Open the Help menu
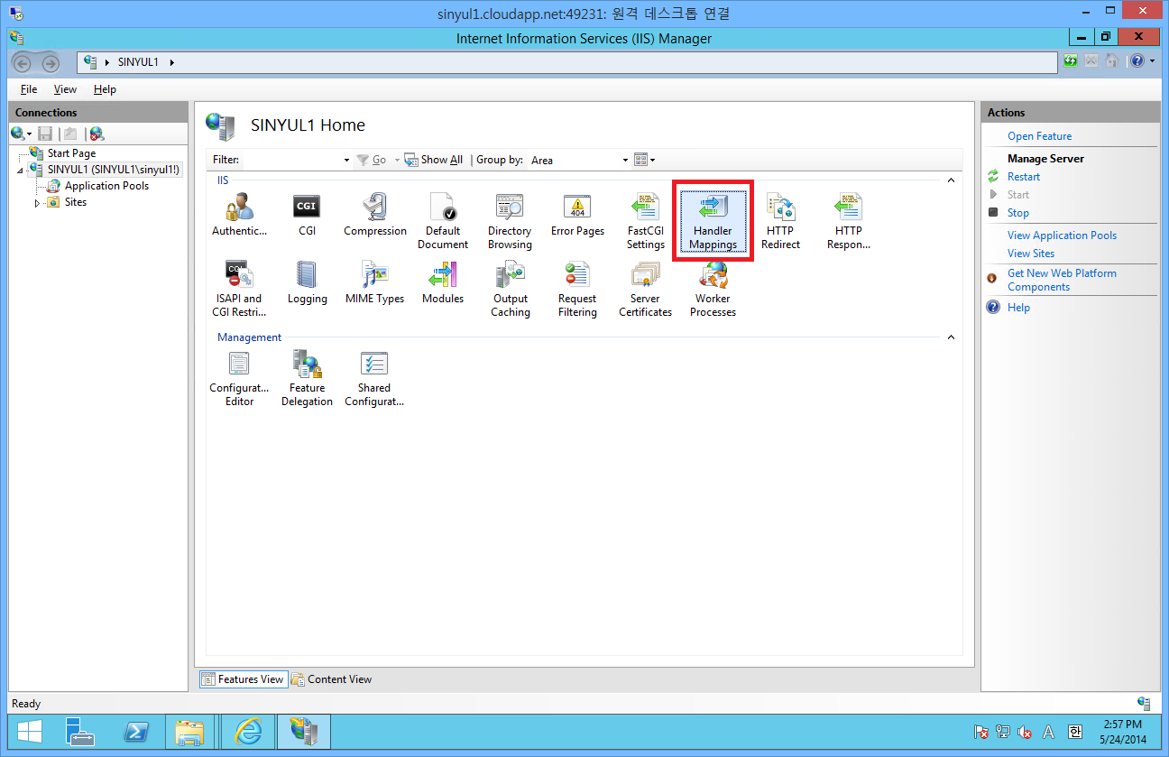 [105, 89]
